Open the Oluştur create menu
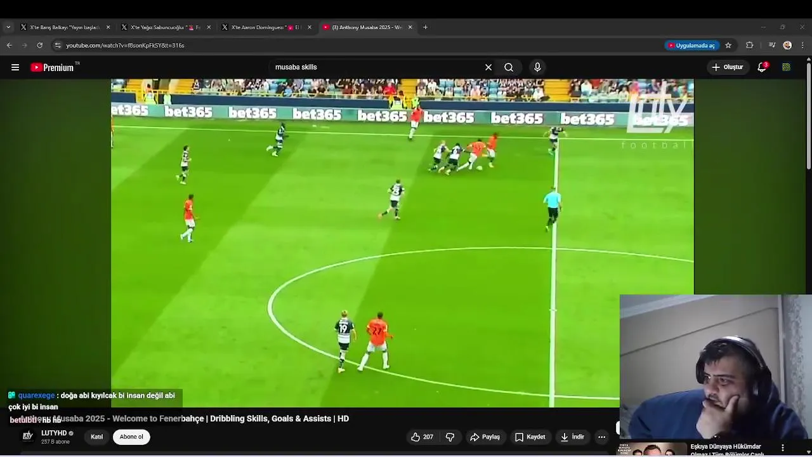 coord(728,67)
